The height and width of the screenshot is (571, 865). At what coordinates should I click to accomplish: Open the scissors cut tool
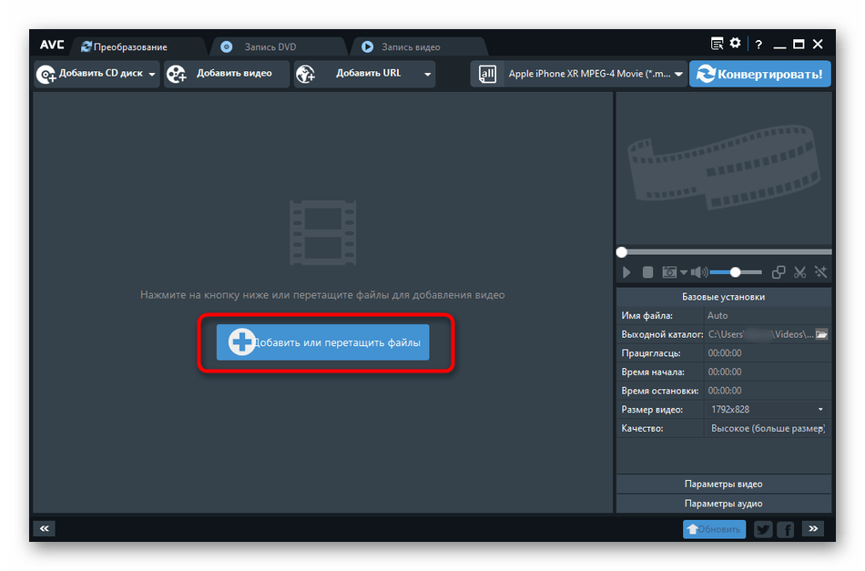coord(800,272)
